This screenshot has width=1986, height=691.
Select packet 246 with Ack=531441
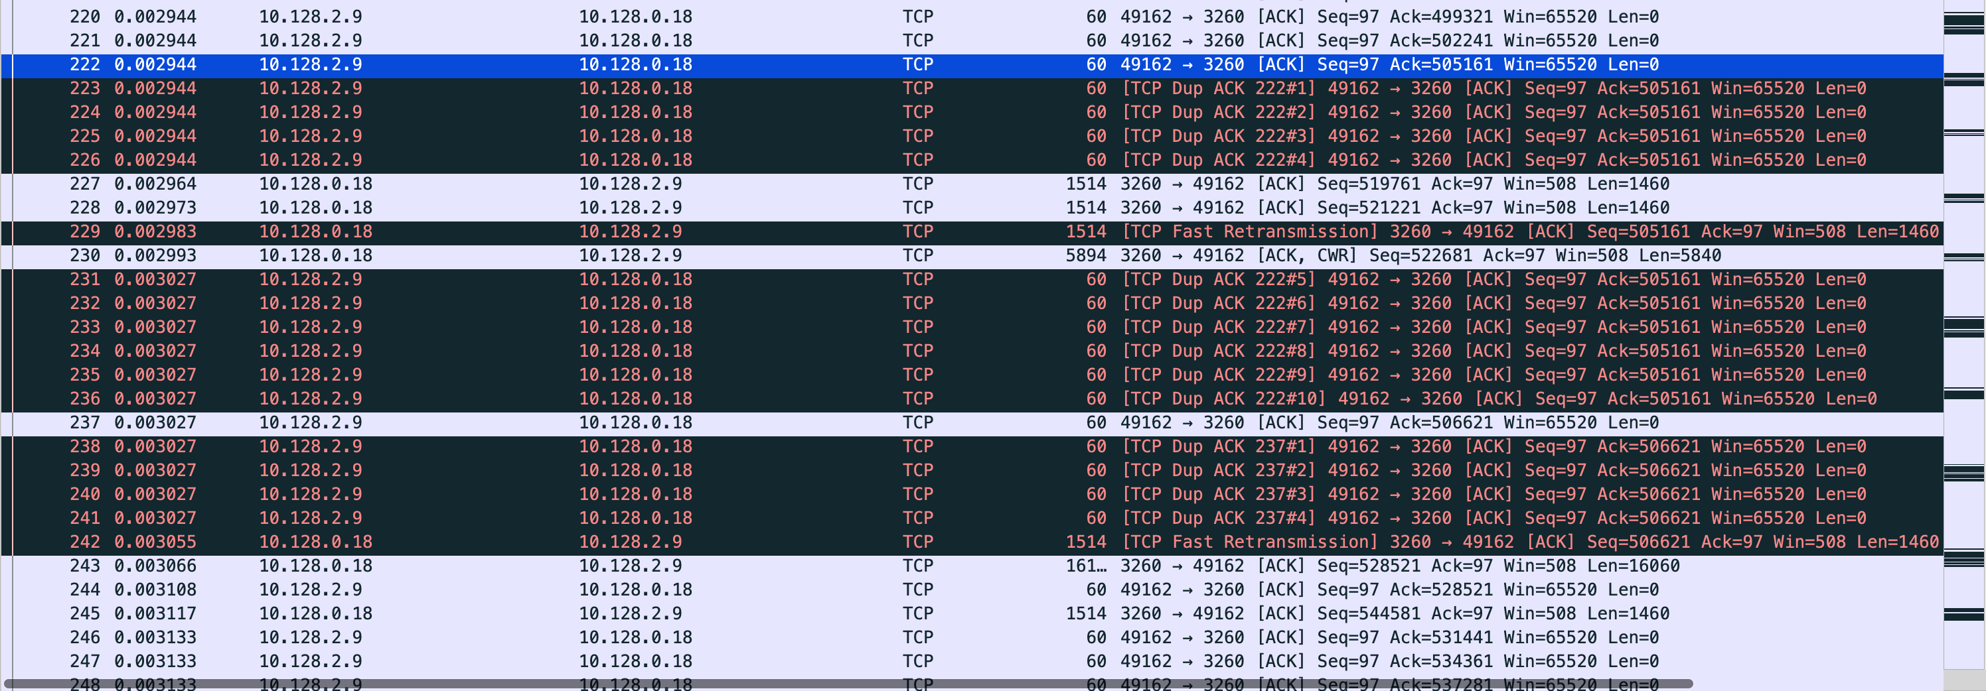[971, 638]
